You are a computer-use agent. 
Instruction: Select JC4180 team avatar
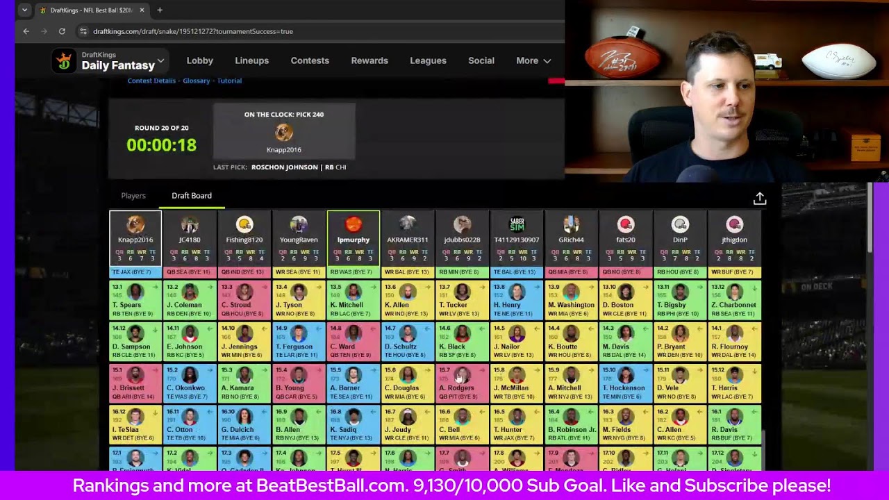click(190, 224)
